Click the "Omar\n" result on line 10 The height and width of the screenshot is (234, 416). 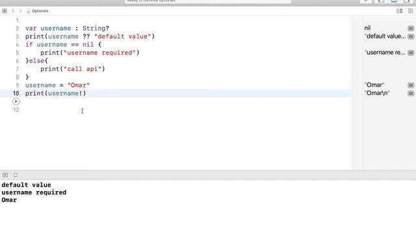[377, 94]
